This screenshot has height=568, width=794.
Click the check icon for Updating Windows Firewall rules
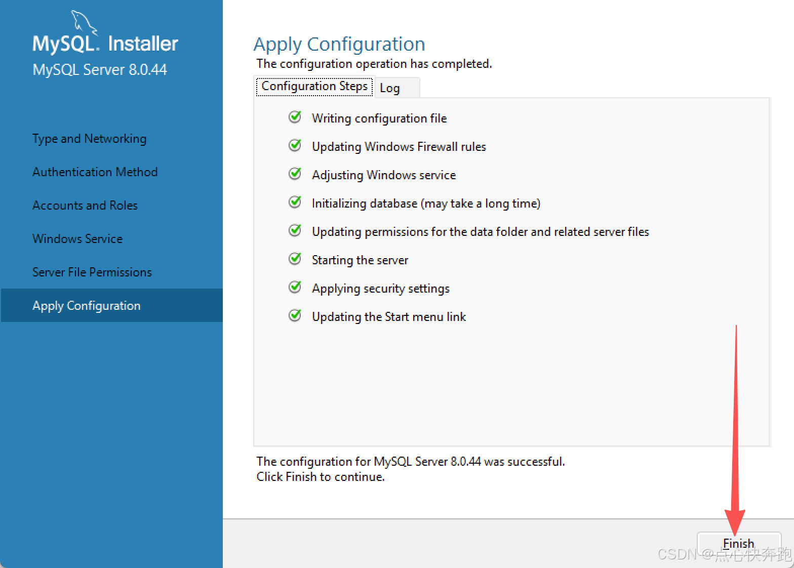coord(295,146)
